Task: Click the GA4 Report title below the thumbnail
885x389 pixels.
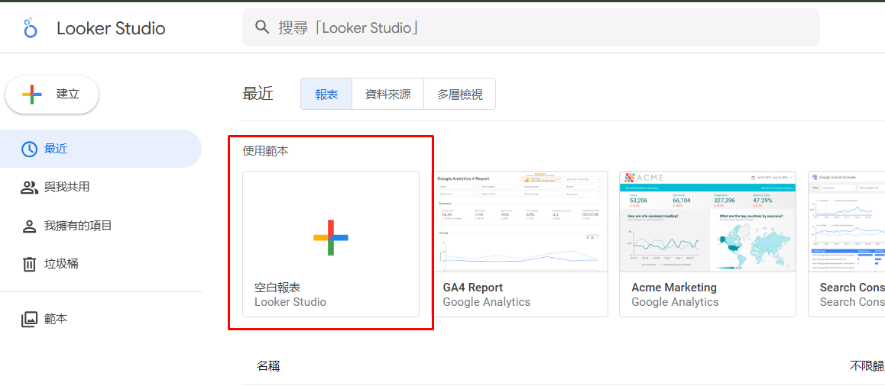Action: tap(473, 288)
